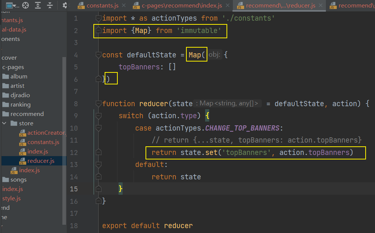Open the last partially visible recommend tab

point(352,6)
